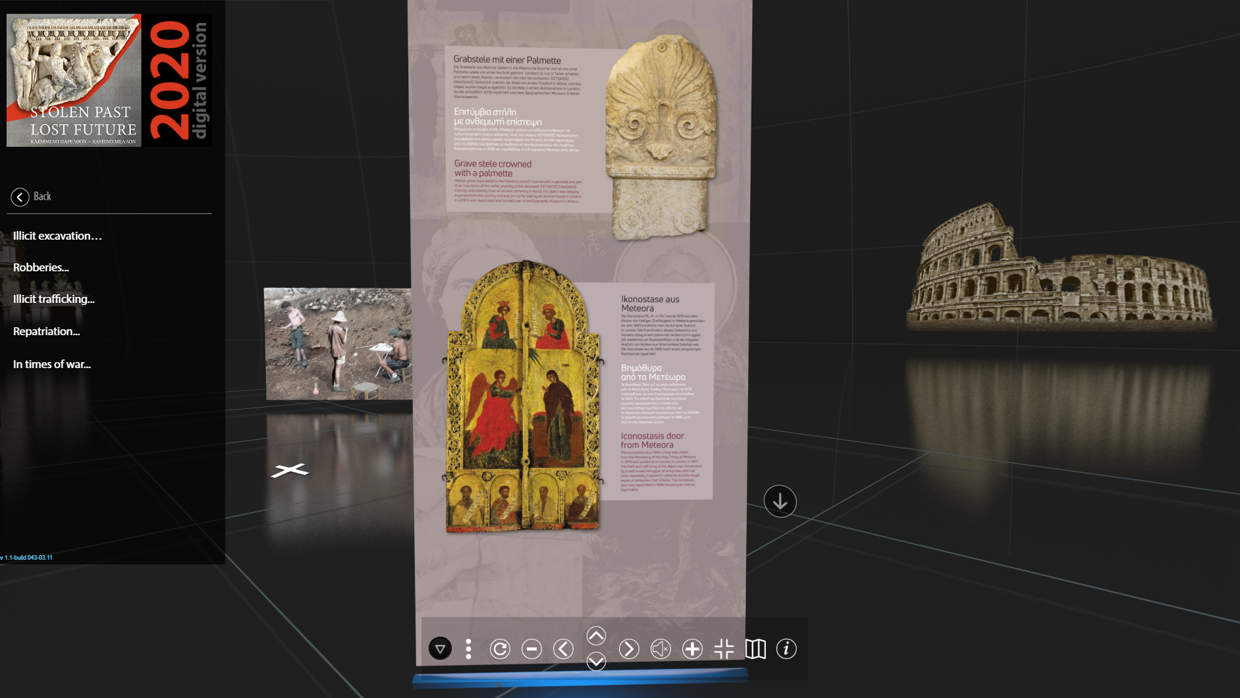Zoom out with the minus icon
Screen dimensions: 1240x698
click(531, 649)
